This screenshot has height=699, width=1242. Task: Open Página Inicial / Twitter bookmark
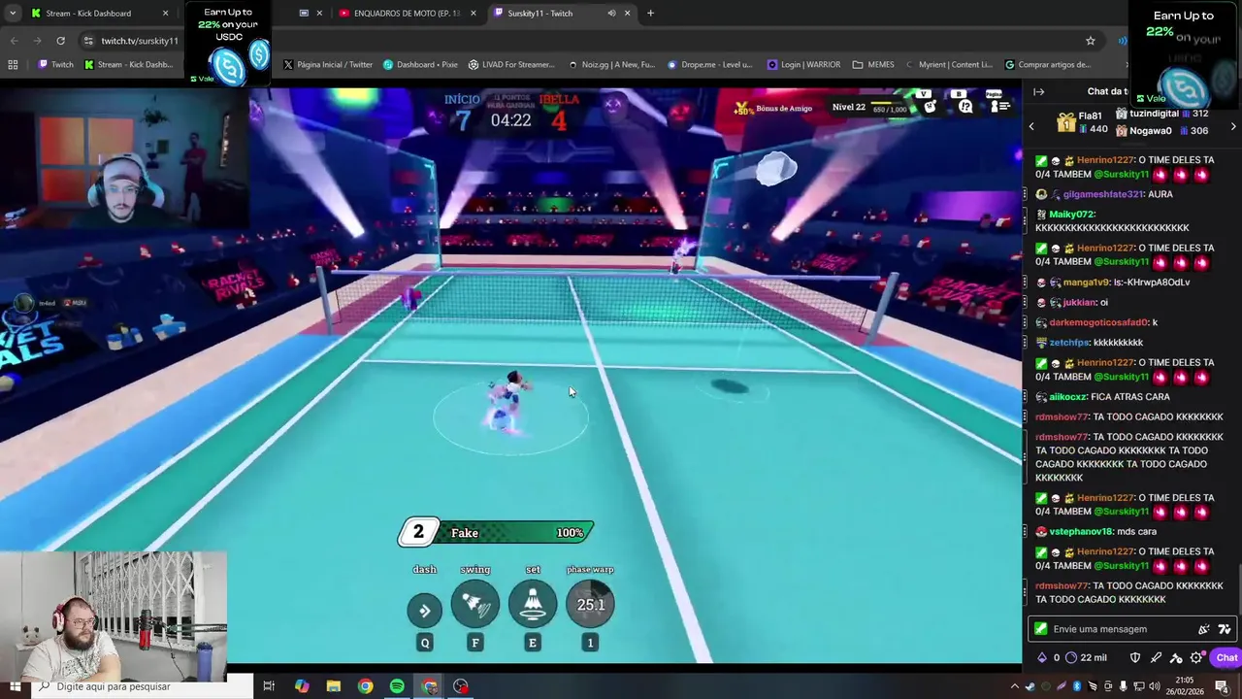[328, 65]
